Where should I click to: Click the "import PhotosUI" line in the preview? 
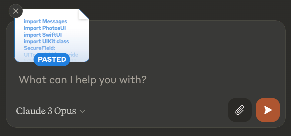tap(44, 28)
